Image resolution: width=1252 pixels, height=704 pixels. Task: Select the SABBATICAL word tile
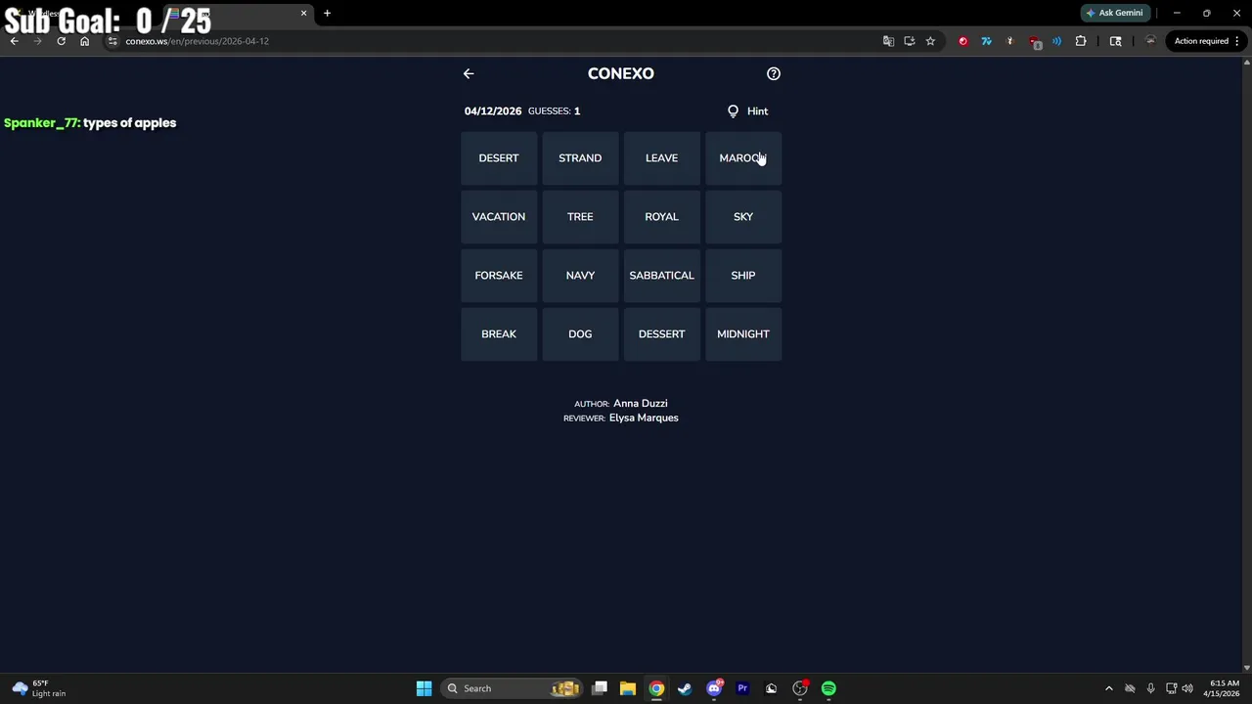click(x=661, y=276)
